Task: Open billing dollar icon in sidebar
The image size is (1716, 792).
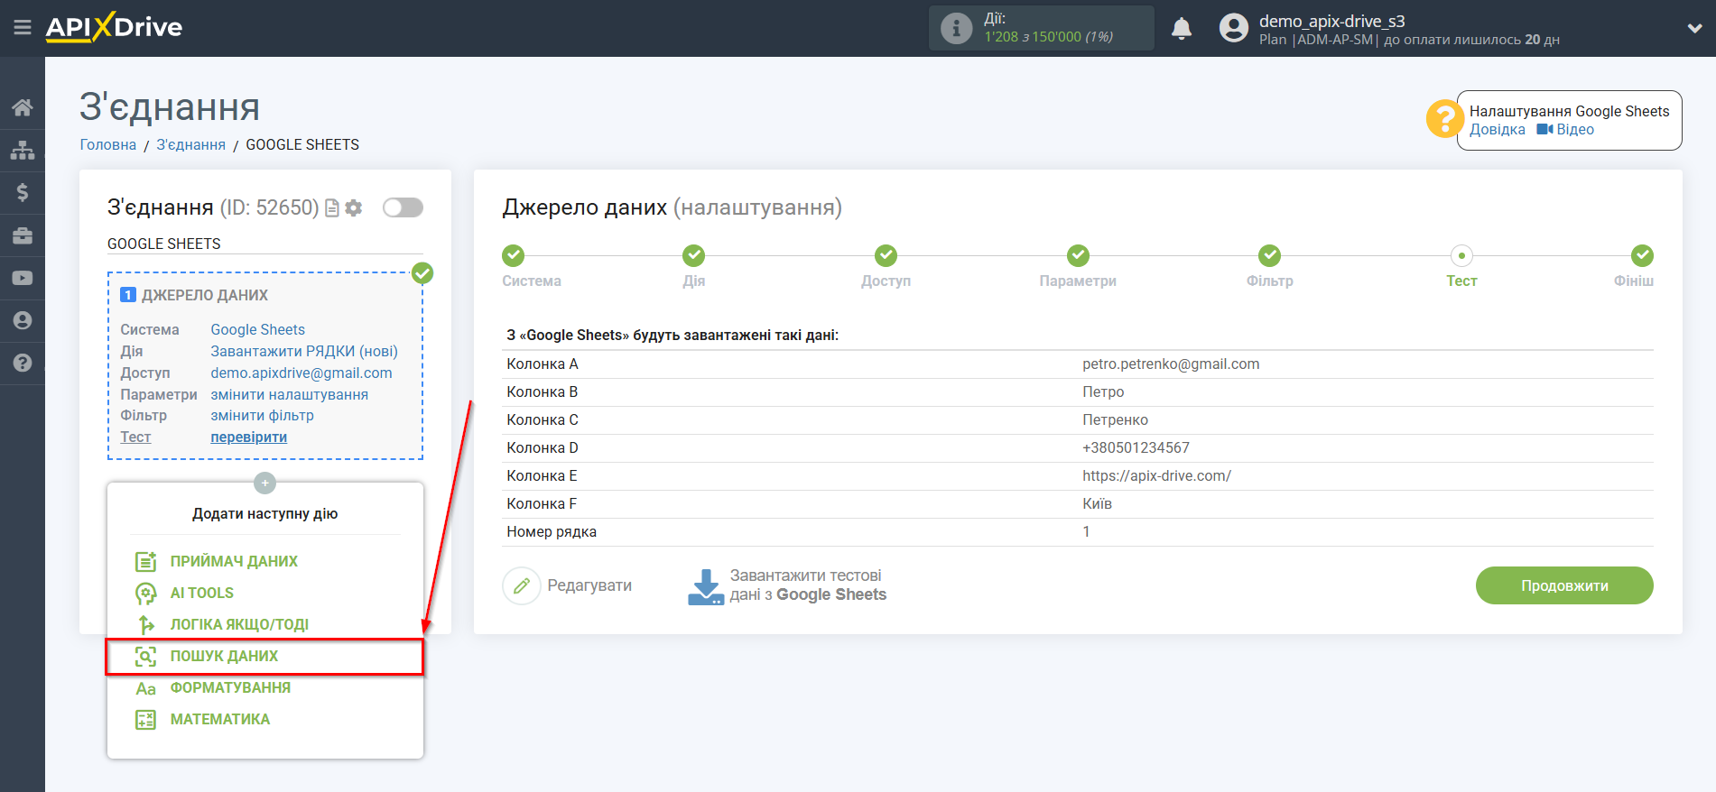Action: [x=23, y=192]
